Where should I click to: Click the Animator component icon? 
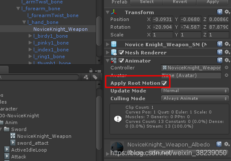[114, 61]
